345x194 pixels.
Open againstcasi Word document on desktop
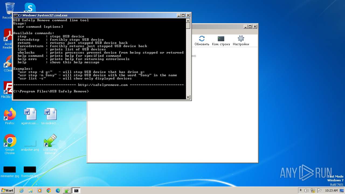pos(30,116)
